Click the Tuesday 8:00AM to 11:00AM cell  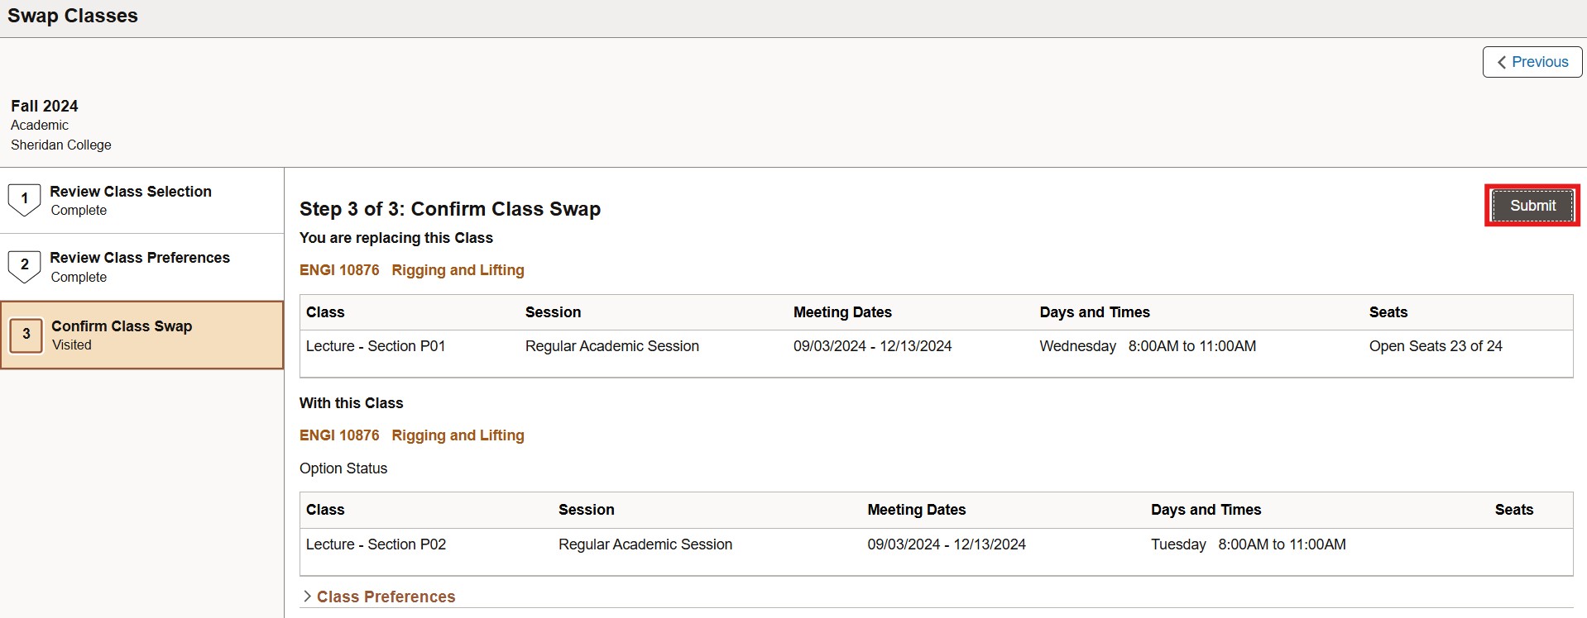pyautogui.click(x=1248, y=544)
